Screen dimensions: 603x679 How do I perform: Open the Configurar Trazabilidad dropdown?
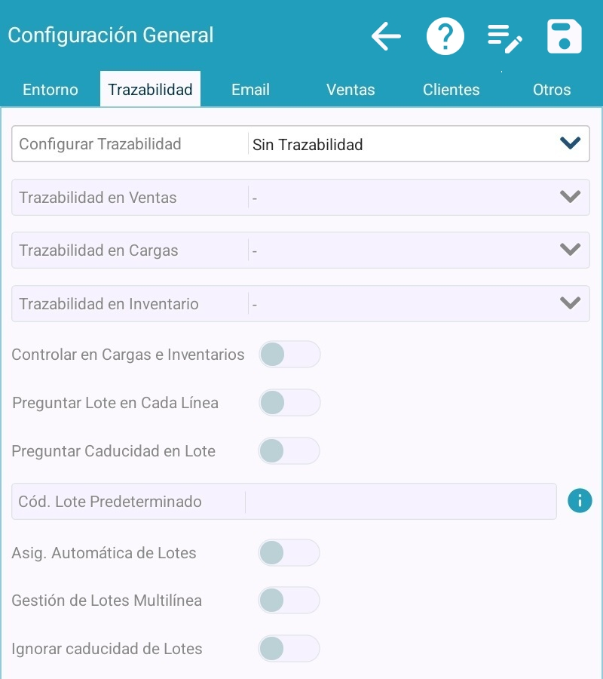tap(418, 144)
